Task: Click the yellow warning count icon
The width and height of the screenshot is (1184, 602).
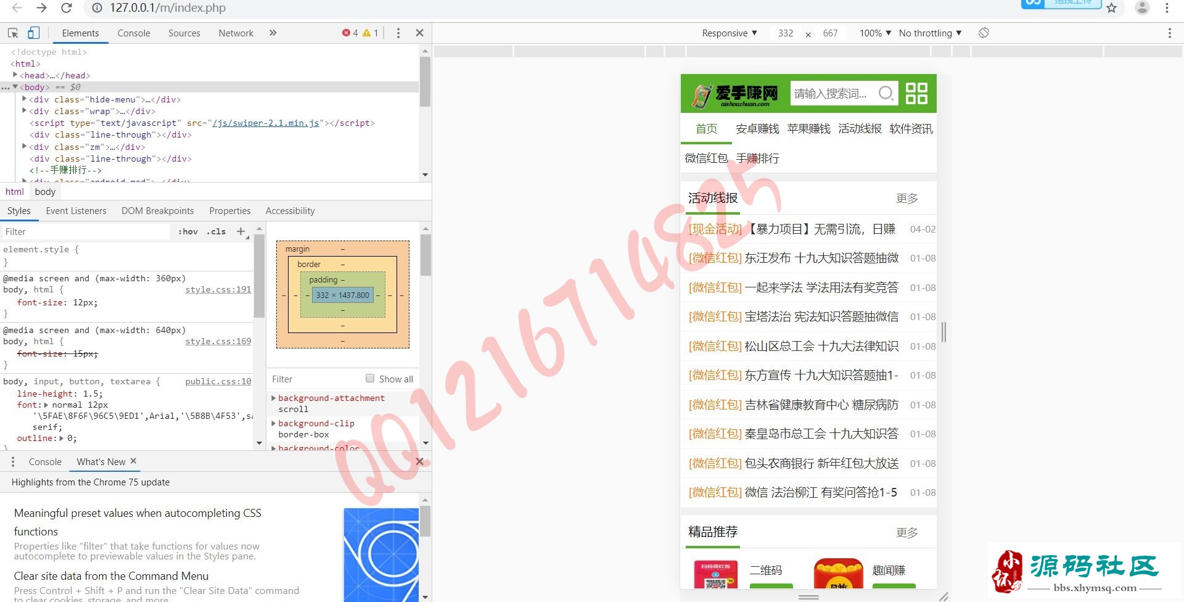Action: pyautogui.click(x=366, y=33)
